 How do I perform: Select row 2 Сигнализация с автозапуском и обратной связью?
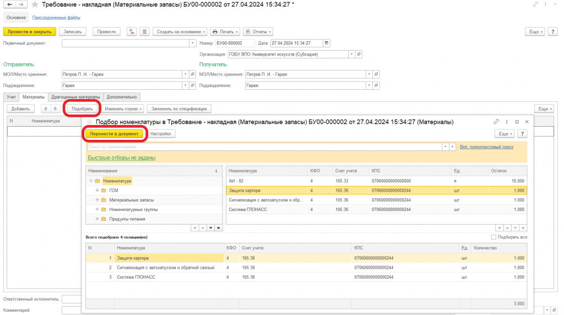(x=306, y=268)
